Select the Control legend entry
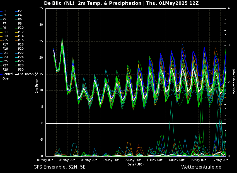The width and height of the screenshot is (237, 173). click(8, 74)
